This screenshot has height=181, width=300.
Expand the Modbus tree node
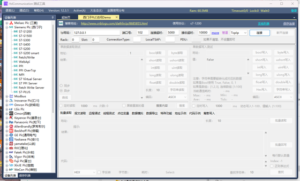7,96
